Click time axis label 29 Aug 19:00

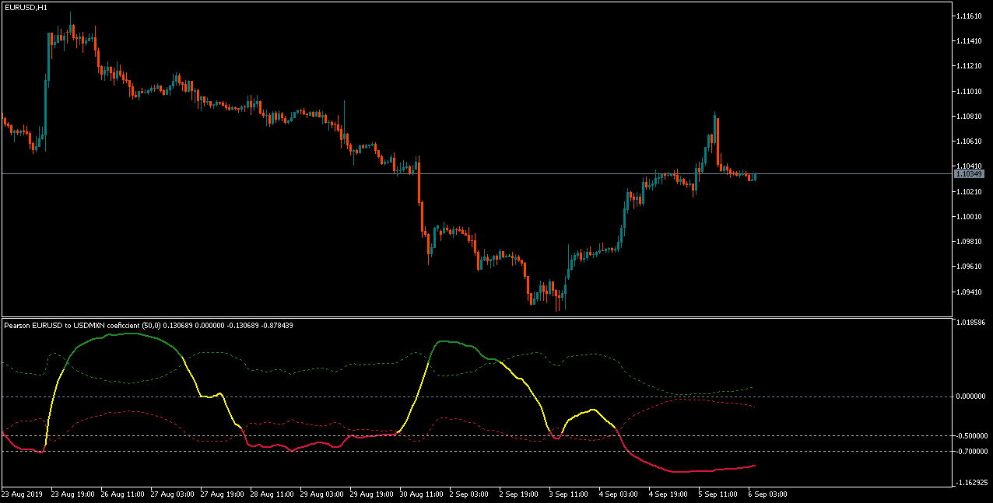tap(373, 494)
